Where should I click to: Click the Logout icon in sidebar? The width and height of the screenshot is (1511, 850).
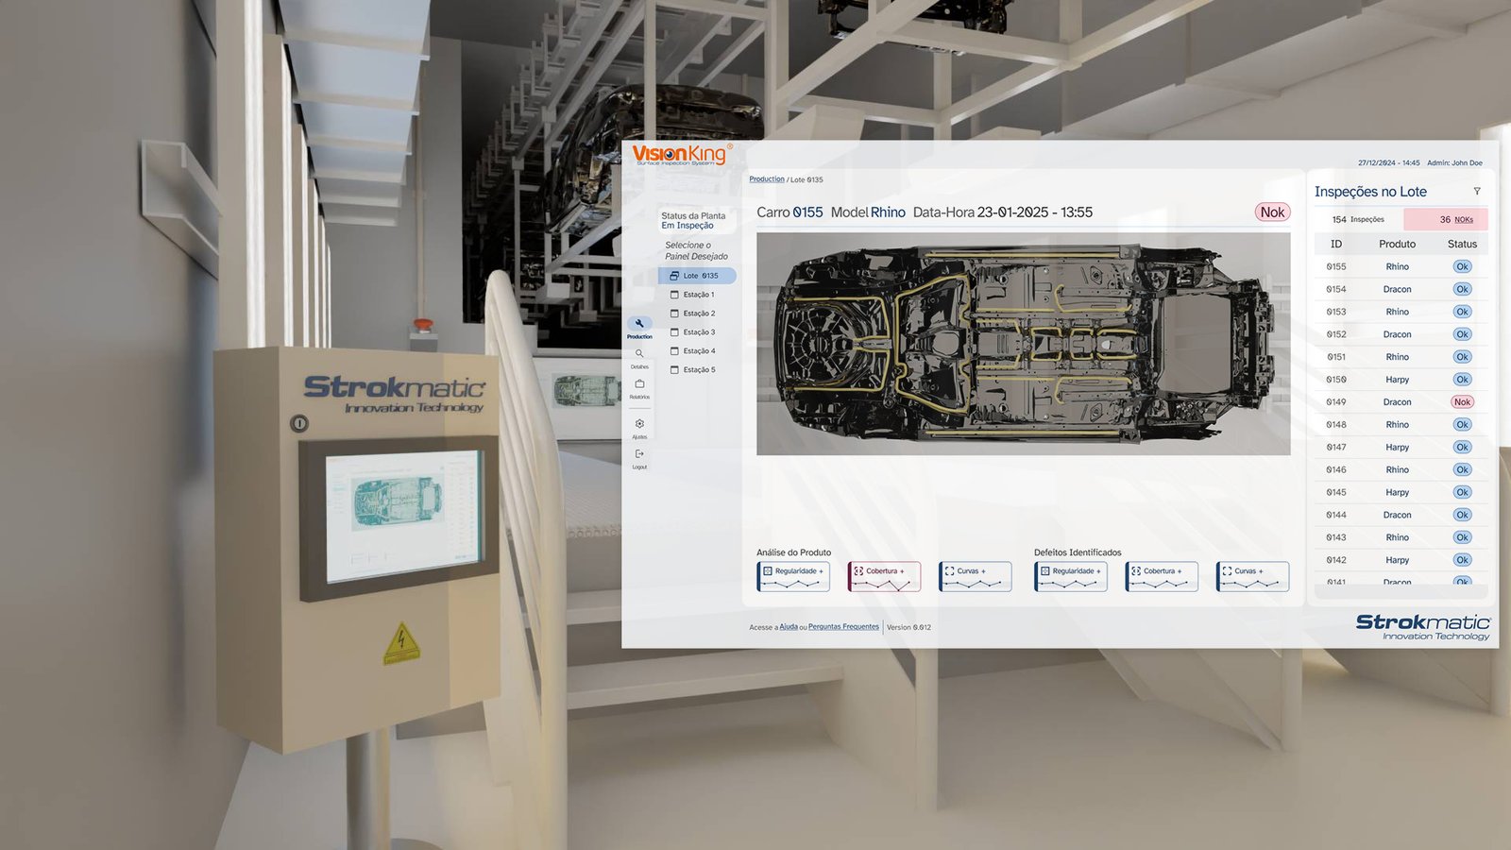coord(639,454)
